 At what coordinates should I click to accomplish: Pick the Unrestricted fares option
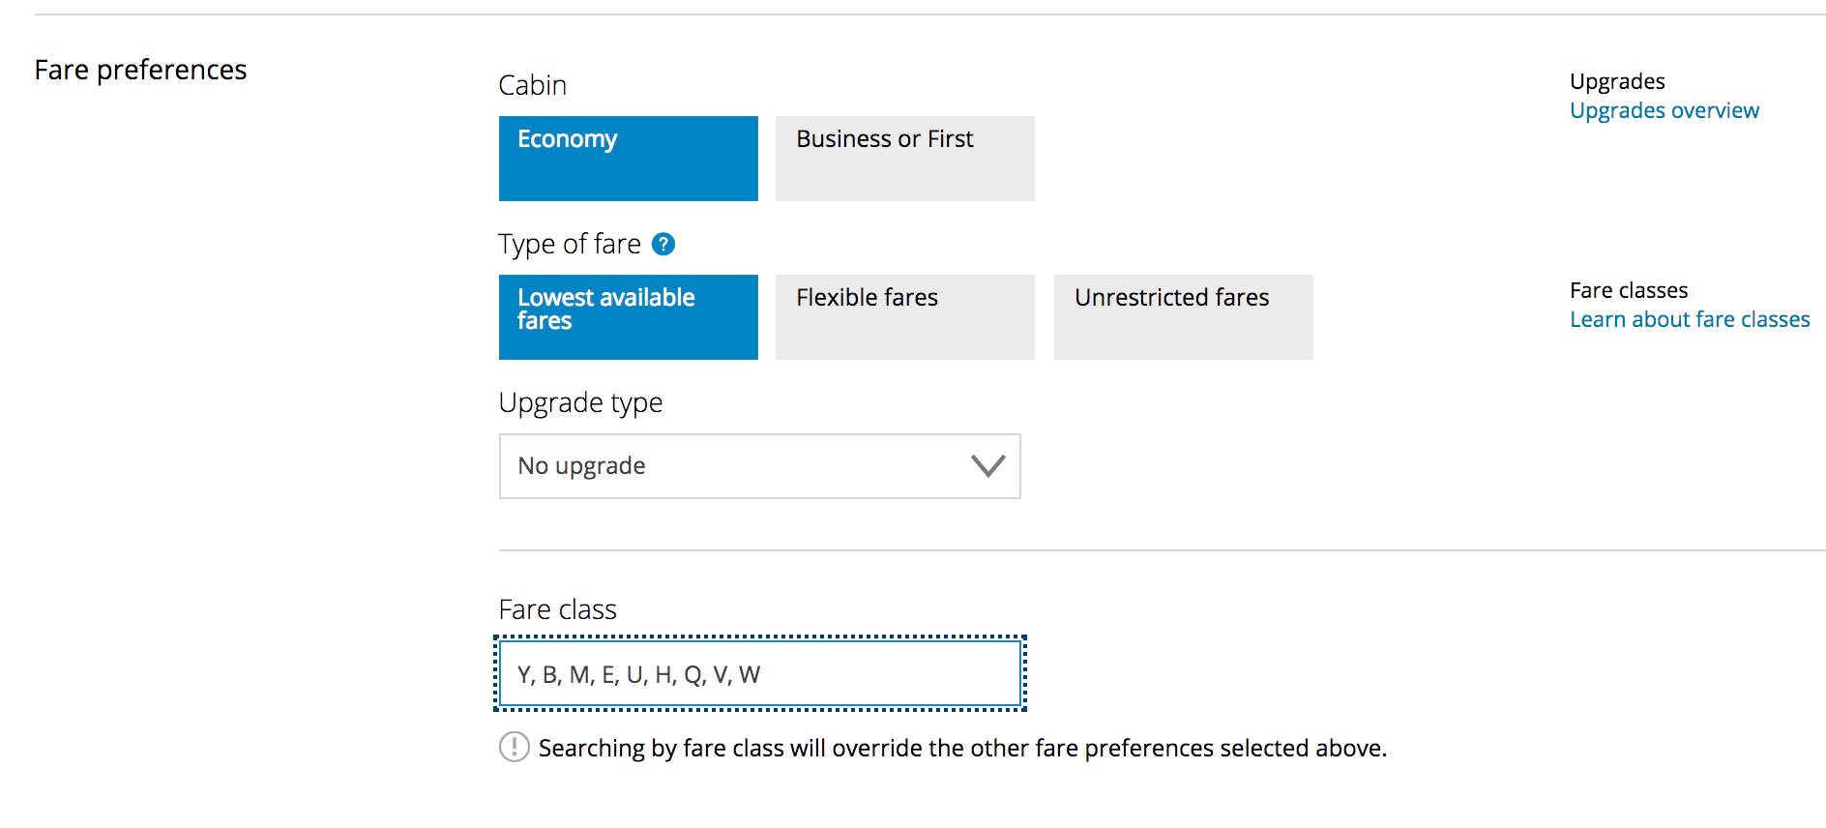pyautogui.click(x=1184, y=317)
